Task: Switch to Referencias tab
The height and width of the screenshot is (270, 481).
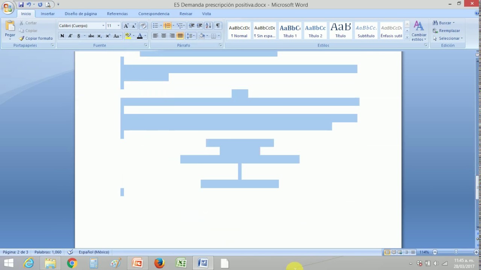Action: (117, 13)
